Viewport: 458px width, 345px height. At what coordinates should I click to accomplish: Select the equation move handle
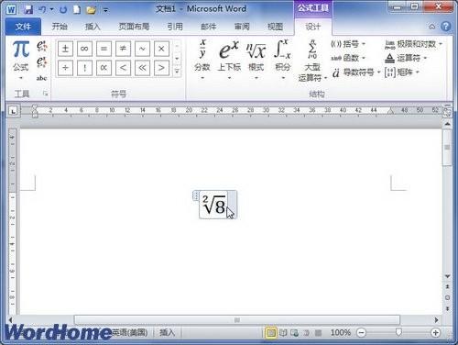(196, 195)
